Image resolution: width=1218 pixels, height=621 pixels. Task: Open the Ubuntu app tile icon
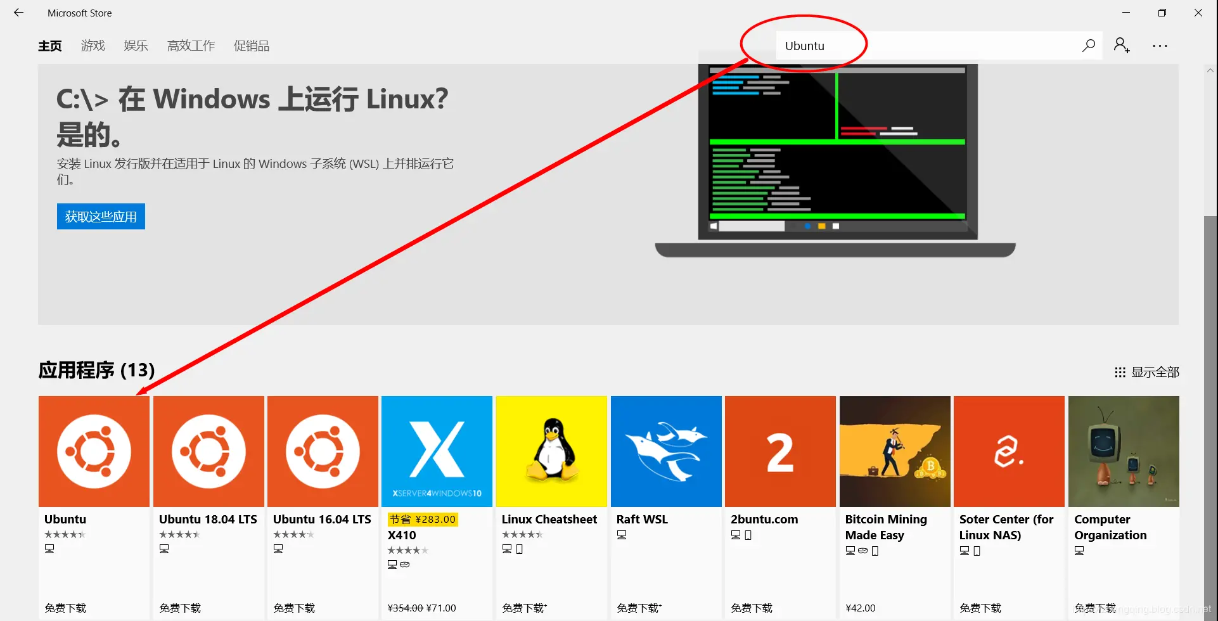(94, 451)
